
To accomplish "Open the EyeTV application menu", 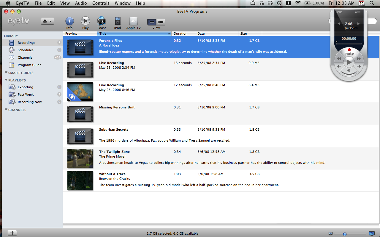I will 23,3.
